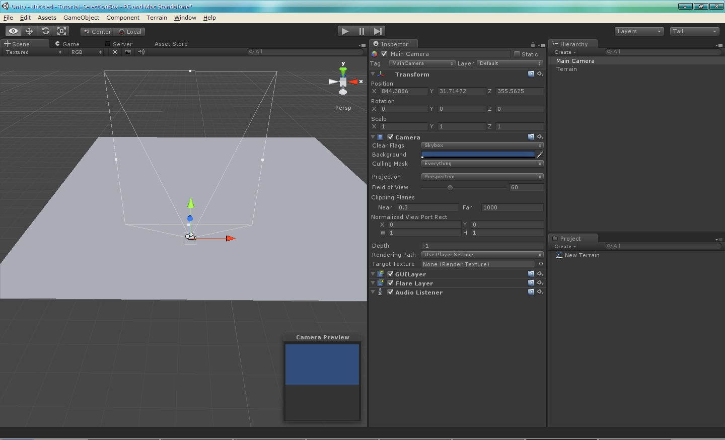Click the Background color swatch
725x440 pixels.
point(478,155)
